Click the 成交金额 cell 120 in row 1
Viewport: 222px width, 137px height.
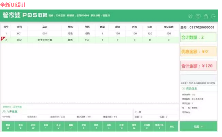pyautogui.click(x=169, y=33)
